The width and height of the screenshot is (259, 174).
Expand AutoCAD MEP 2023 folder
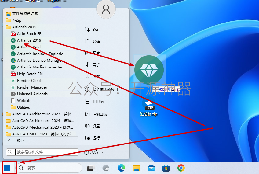point(40,134)
